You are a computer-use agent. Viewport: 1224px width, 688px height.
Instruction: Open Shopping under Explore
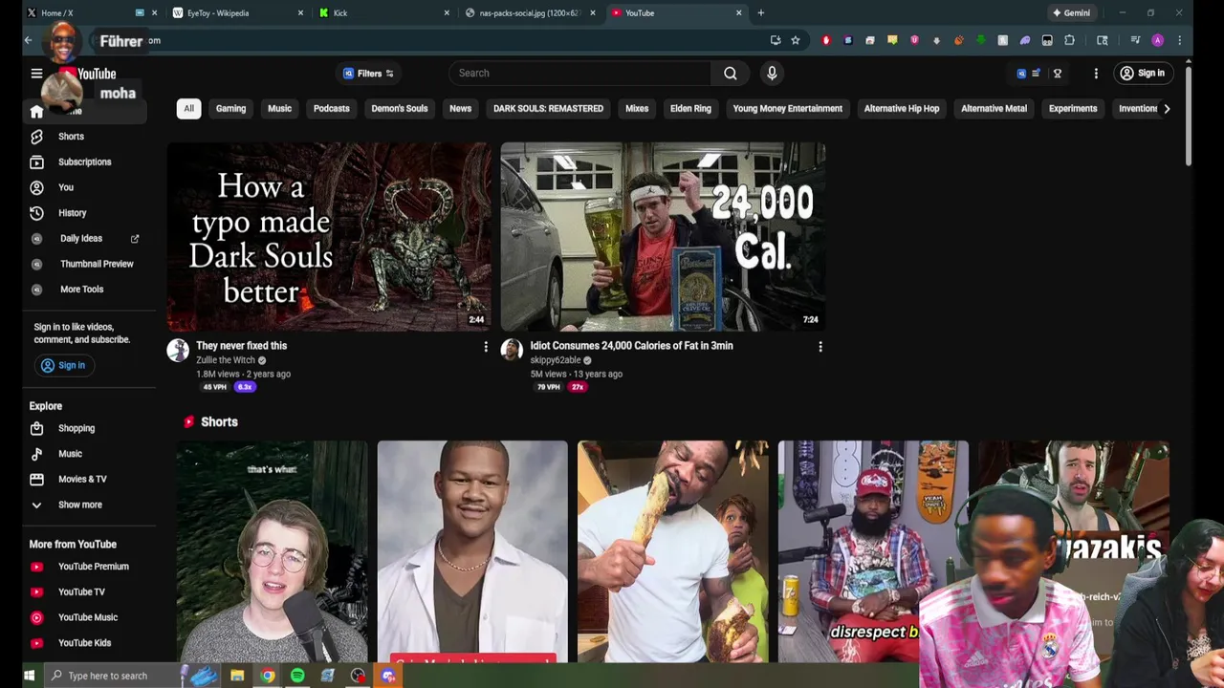(76, 428)
